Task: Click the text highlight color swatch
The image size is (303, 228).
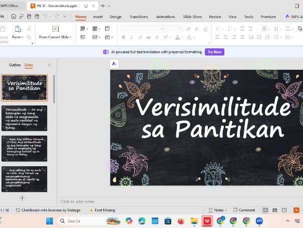Action: 189,37
